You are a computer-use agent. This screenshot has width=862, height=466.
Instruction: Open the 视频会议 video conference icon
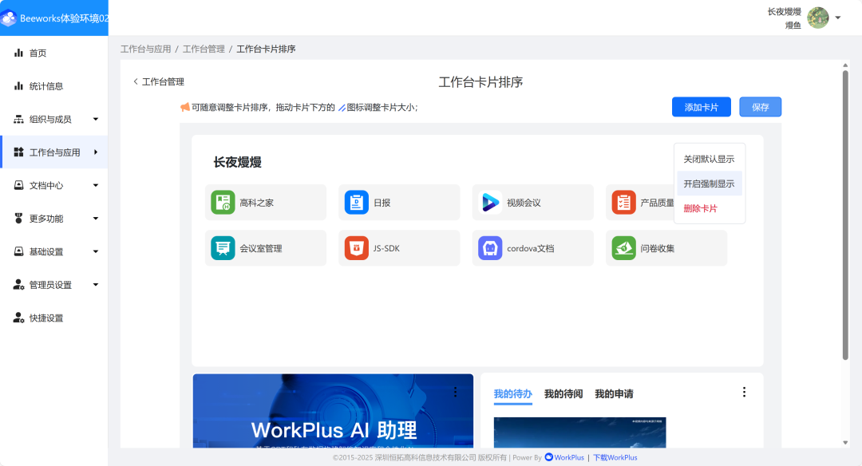pyautogui.click(x=489, y=202)
